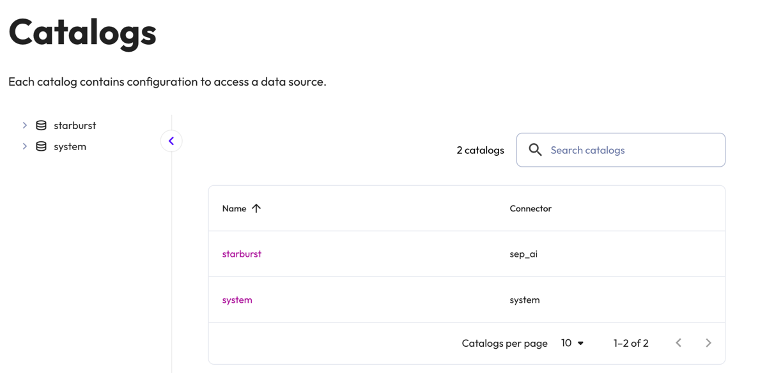767x373 pixels.
Task: Click the database icon beside starburst catalog
Action: tap(41, 125)
